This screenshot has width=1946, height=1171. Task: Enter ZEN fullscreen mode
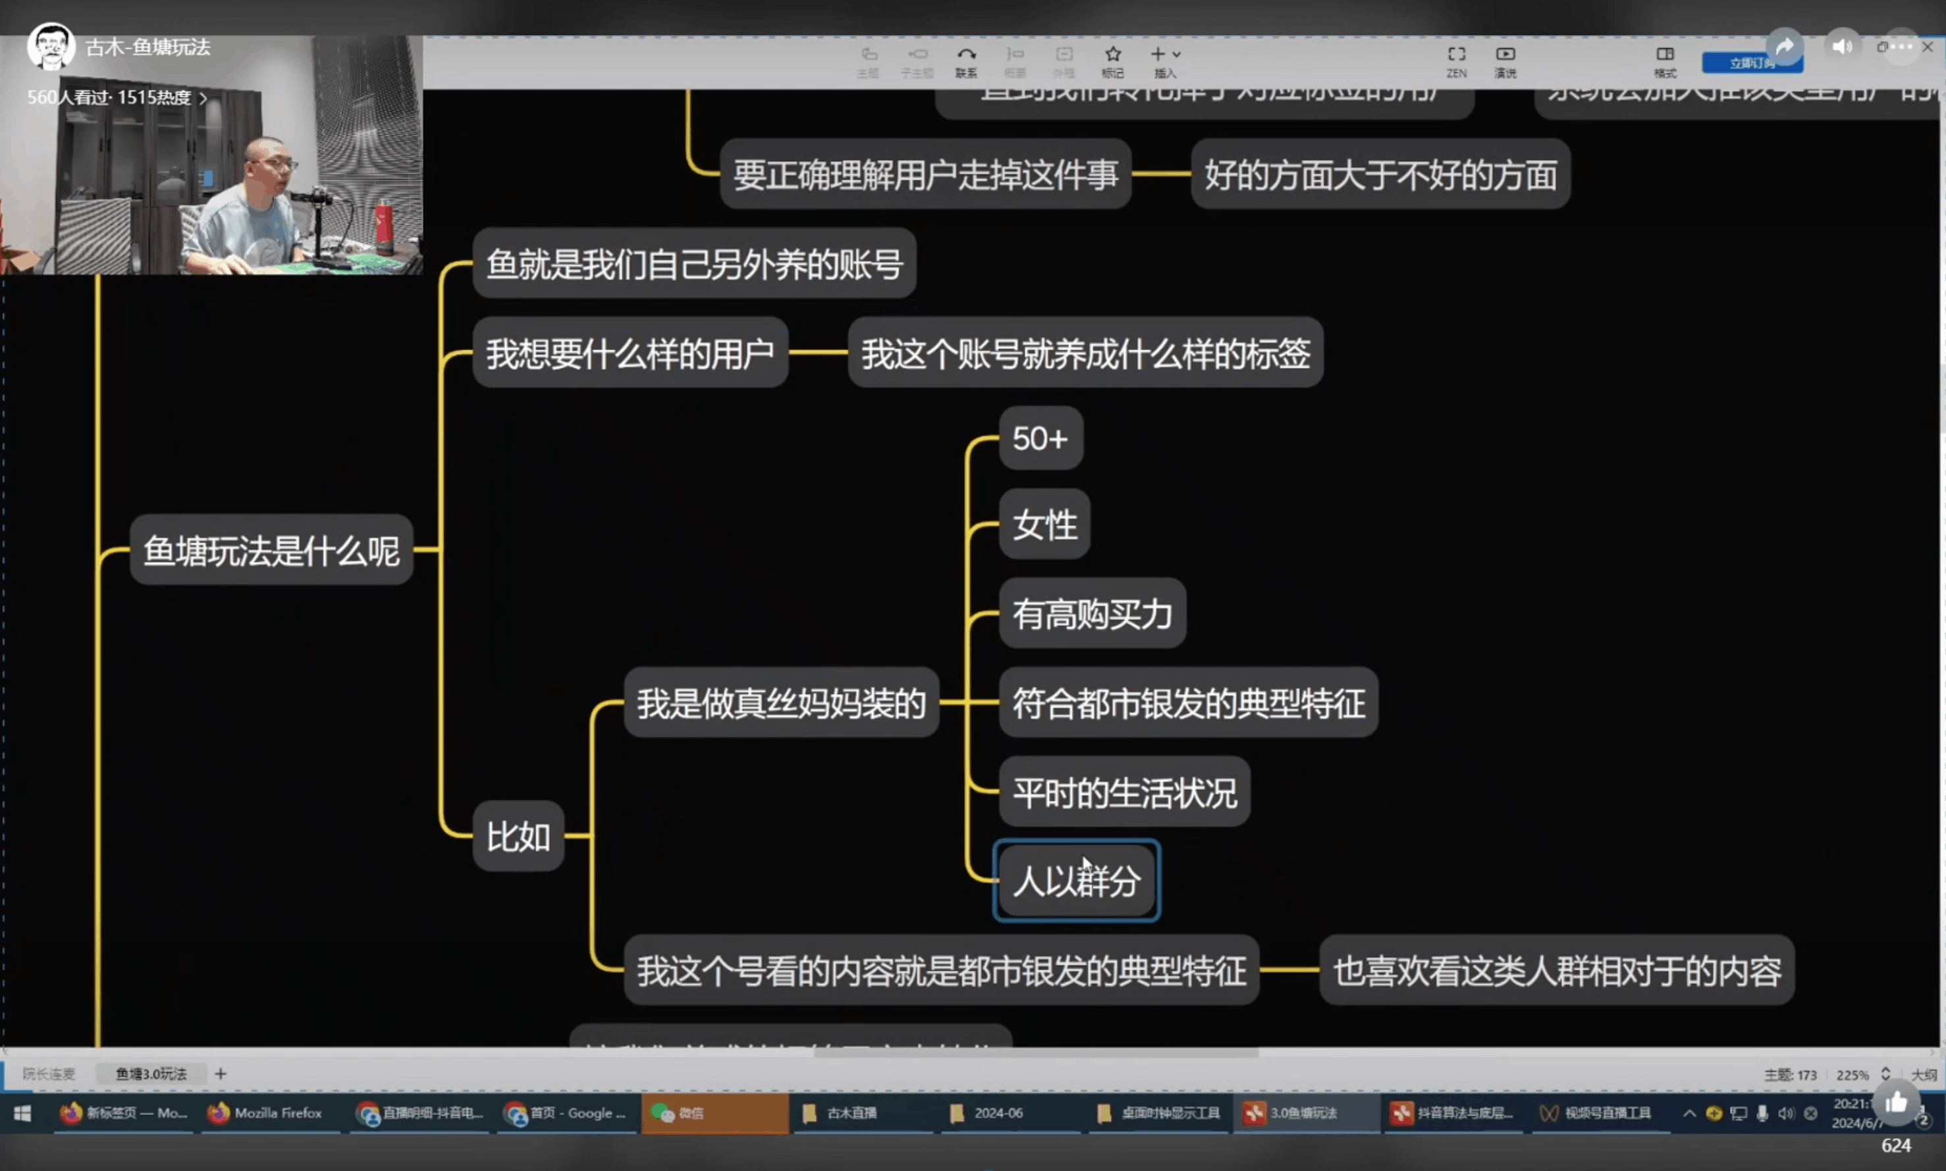(x=1456, y=55)
